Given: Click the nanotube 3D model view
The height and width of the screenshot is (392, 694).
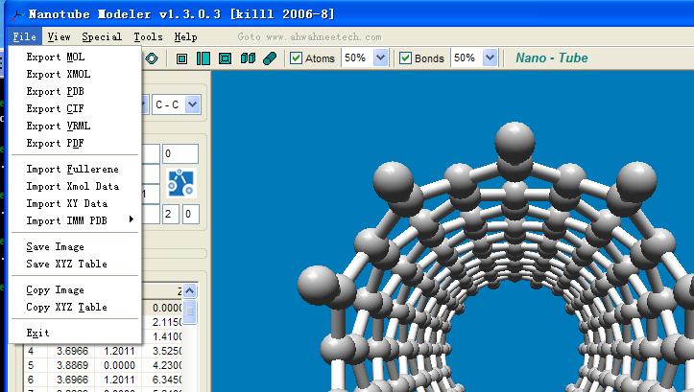Looking at the screenshot, I should click(x=453, y=231).
